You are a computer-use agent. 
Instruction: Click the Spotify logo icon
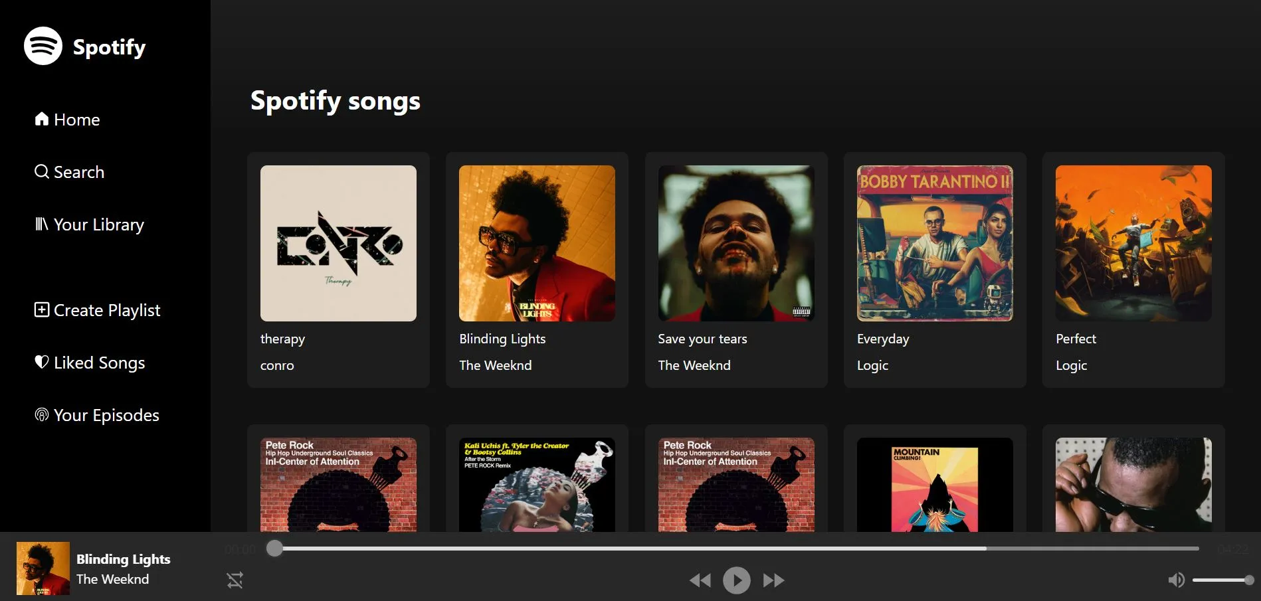point(43,46)
